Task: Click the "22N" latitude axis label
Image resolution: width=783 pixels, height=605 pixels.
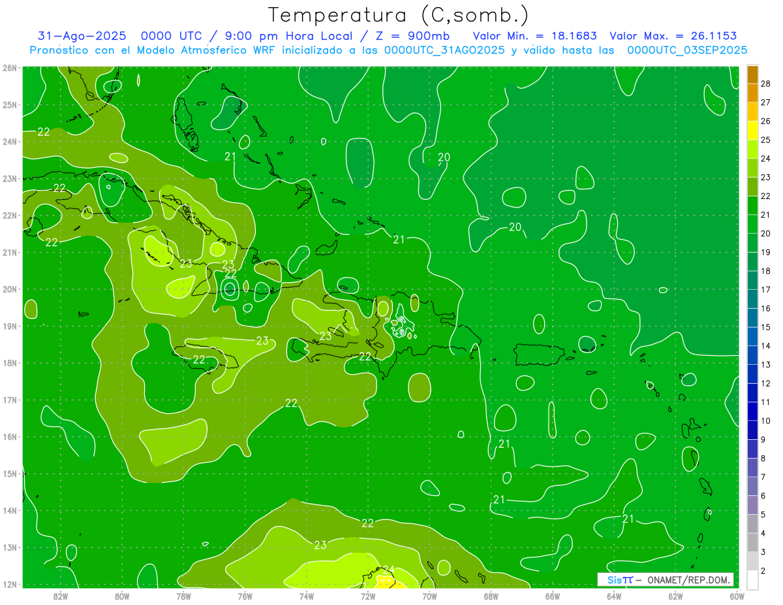Action: pos(10,215)
